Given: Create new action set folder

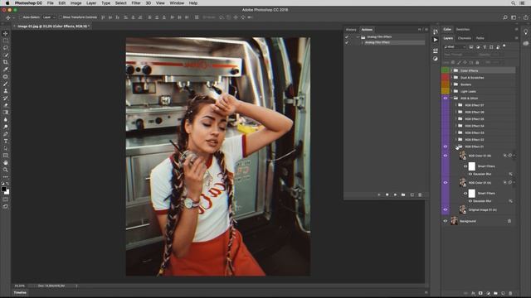Looking at the screenshot, I should coord(403,195).
